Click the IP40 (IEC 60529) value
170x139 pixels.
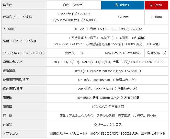[x=108, y=71]
